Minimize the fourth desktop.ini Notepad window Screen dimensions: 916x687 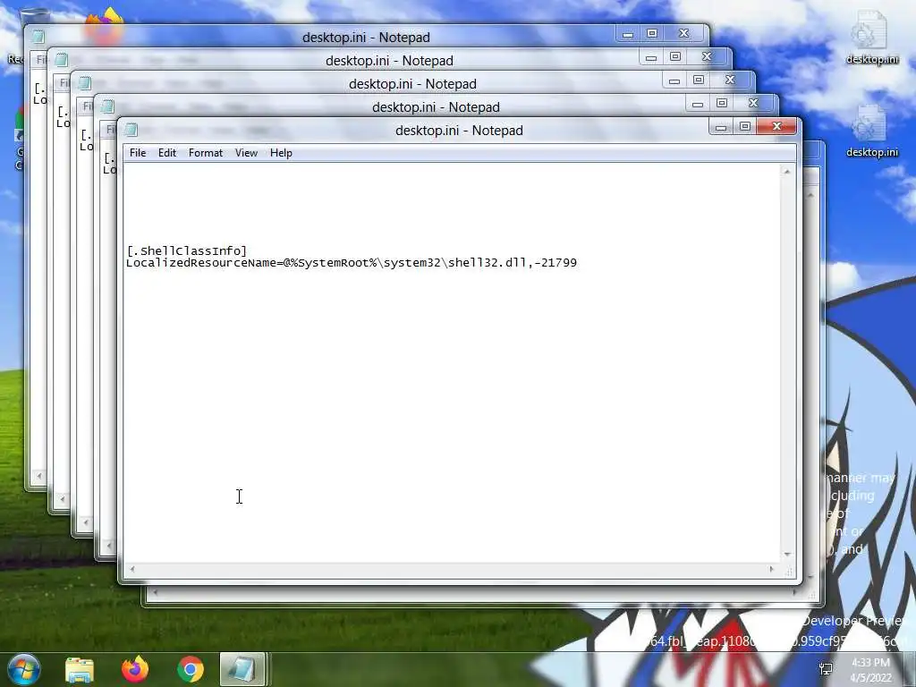pos(698,104)
